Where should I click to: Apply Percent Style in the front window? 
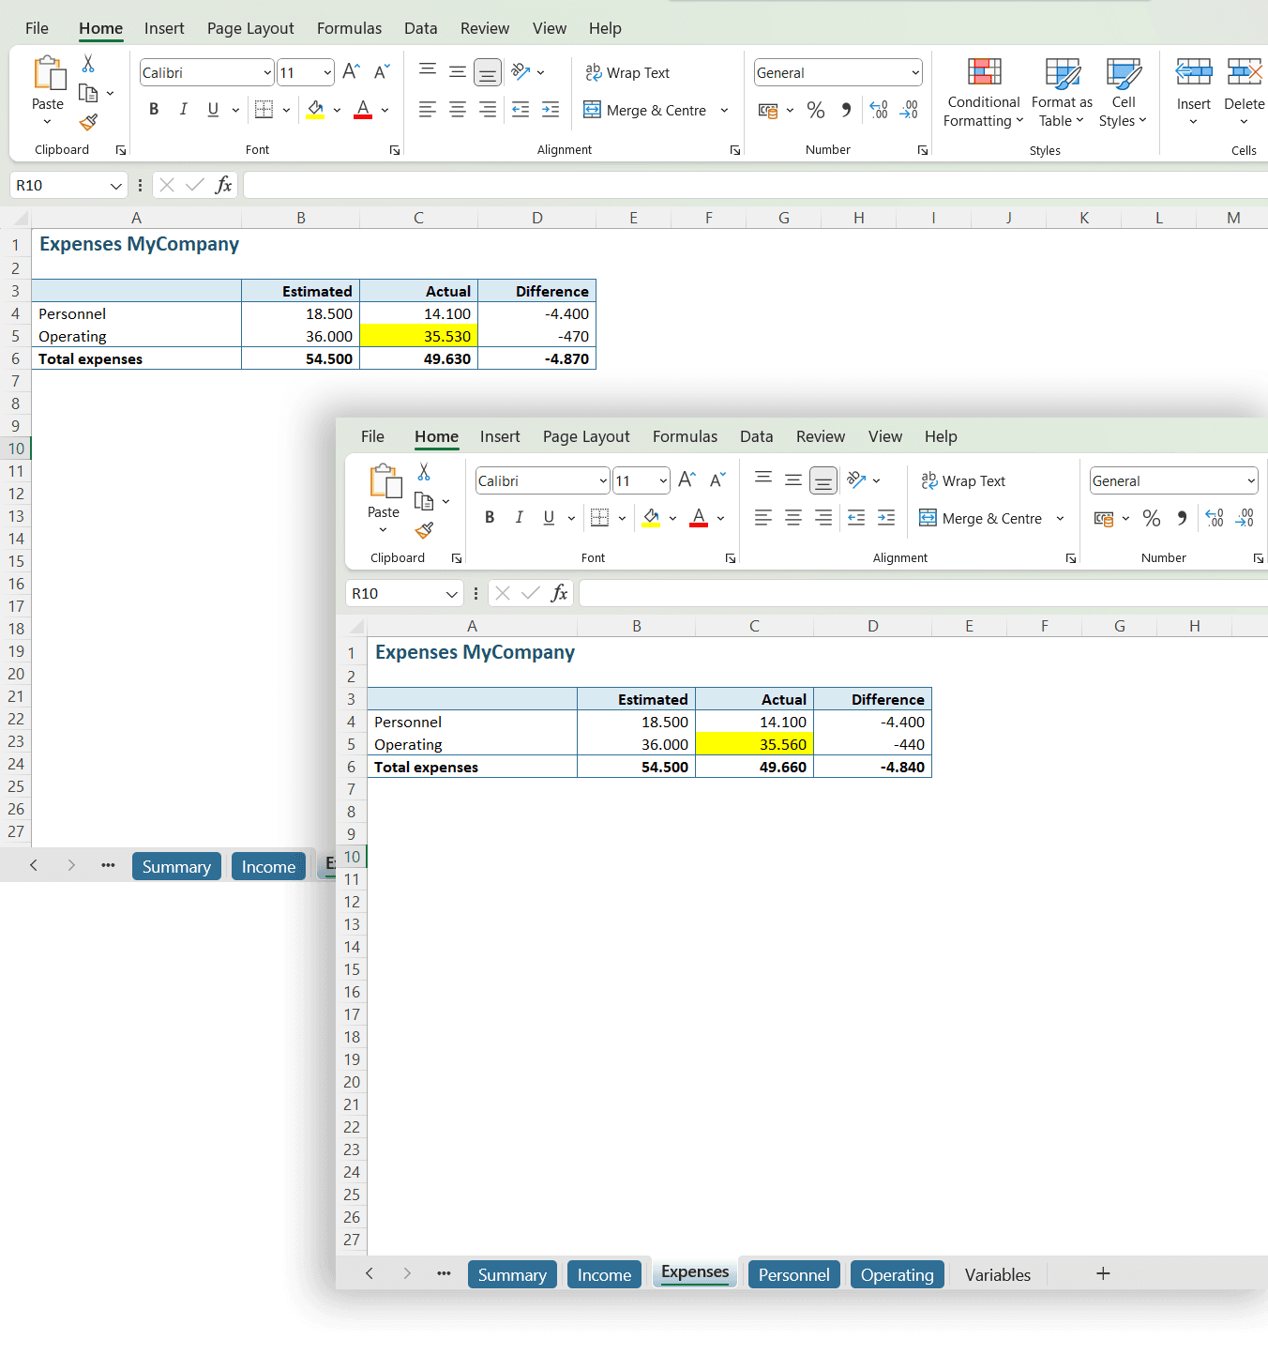[1152, 518]
